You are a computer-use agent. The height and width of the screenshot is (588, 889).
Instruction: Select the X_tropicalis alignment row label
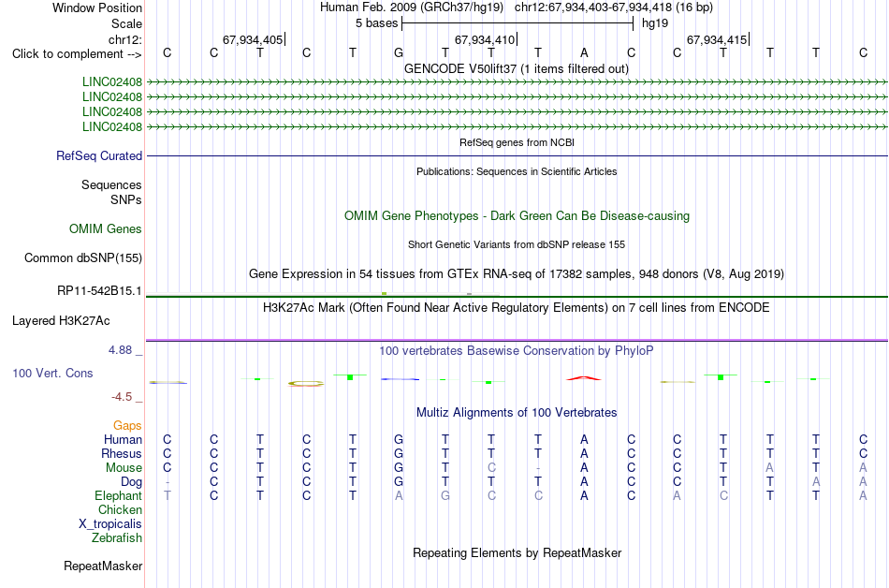click(110, 524)
